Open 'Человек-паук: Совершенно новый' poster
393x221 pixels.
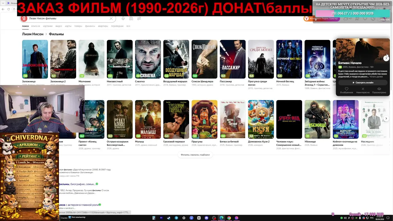pos(289,119)
